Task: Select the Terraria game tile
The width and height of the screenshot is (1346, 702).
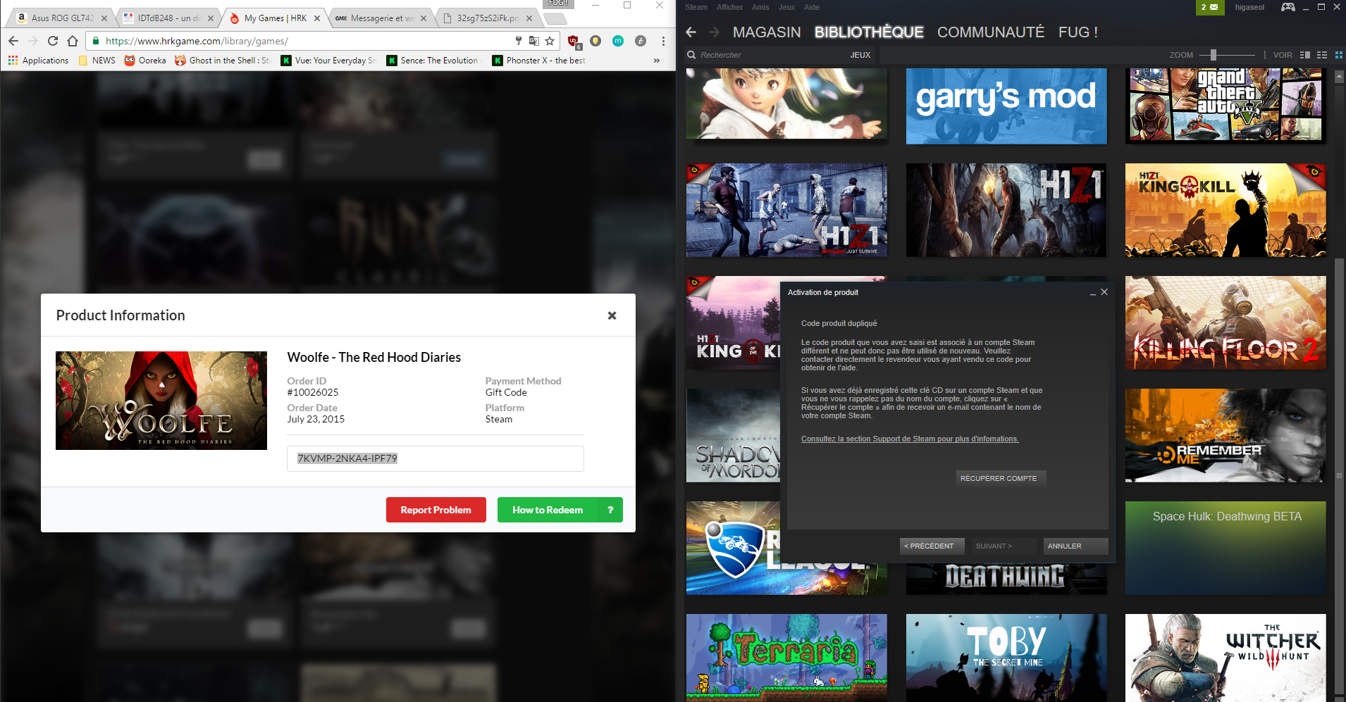Action: [786, 658]
